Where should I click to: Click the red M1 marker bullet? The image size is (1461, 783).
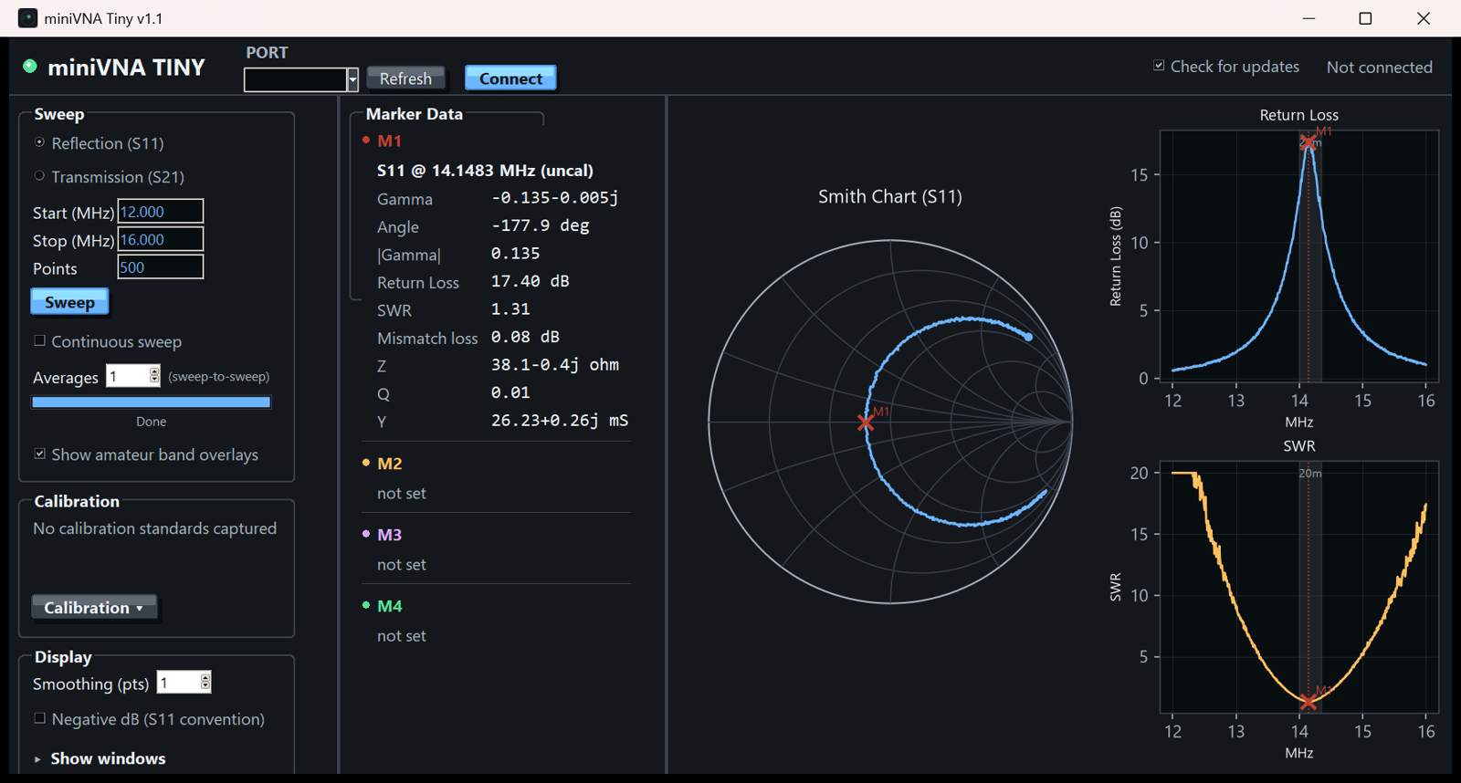coord(366,140)
